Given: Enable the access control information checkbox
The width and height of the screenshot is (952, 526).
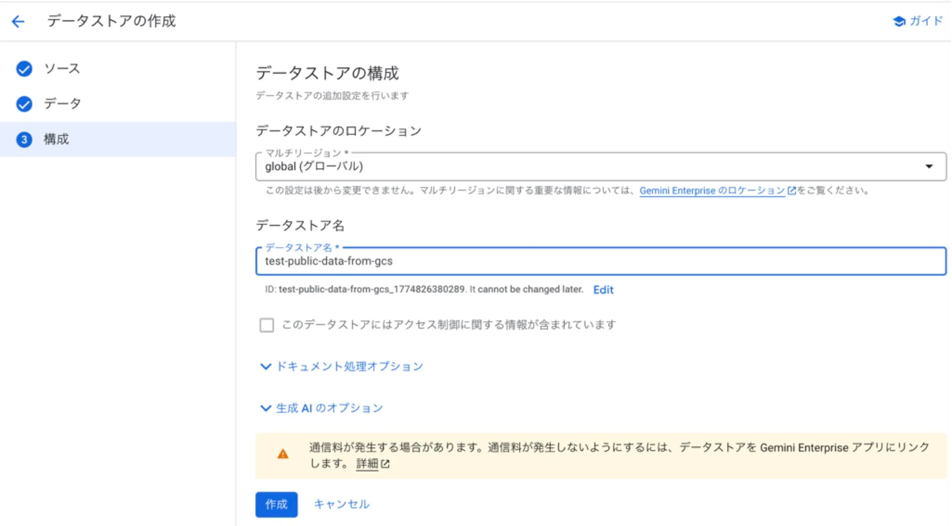Looking at the screenshot, I should pos(266,325).
